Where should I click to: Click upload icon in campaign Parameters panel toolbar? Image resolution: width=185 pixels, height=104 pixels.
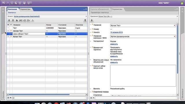click(x=92, y=21)
